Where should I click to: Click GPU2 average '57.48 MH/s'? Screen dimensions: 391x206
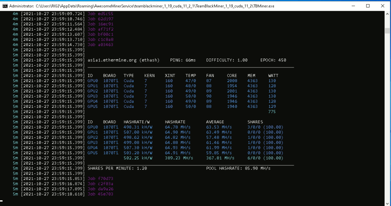(x=219, y=137)
